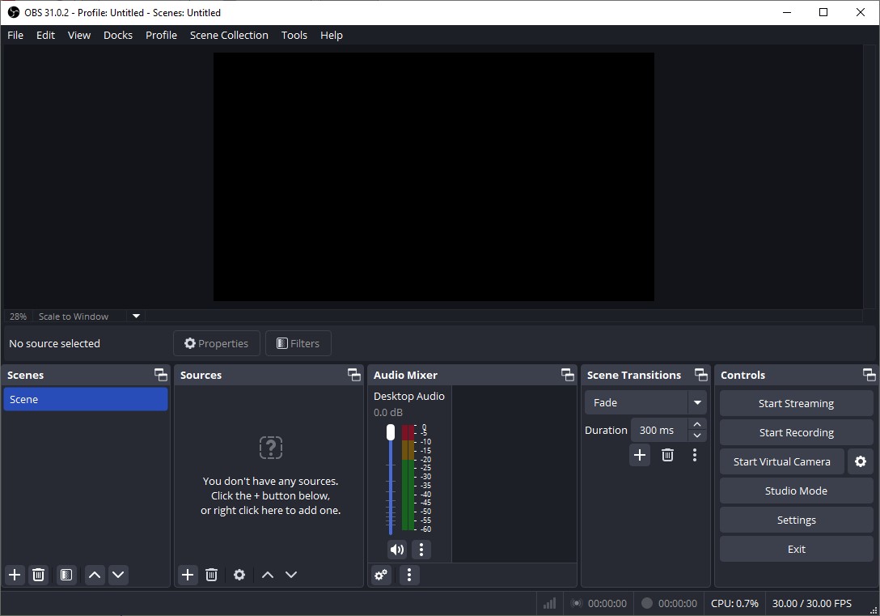Click Start Streaming button

[796, 403]
